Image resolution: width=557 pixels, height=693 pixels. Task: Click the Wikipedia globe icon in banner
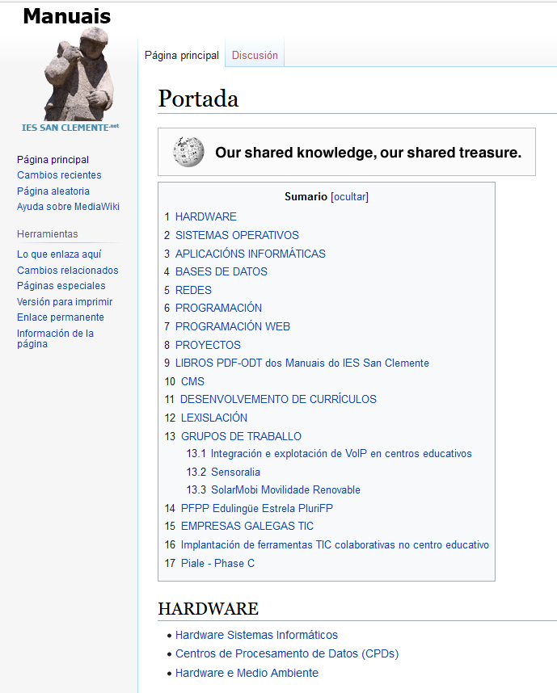188,152
